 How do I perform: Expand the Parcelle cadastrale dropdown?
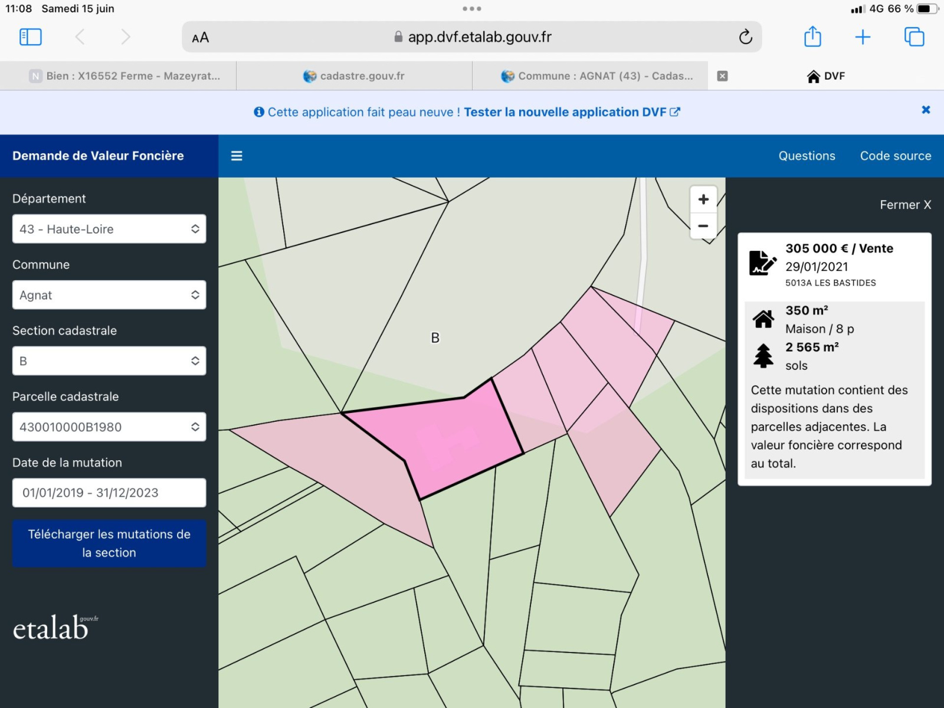[x=109, y=427]
